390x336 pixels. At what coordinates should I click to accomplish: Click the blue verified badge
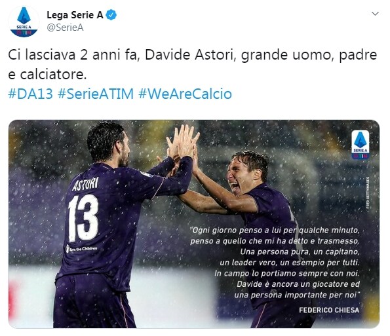point(111,15)
